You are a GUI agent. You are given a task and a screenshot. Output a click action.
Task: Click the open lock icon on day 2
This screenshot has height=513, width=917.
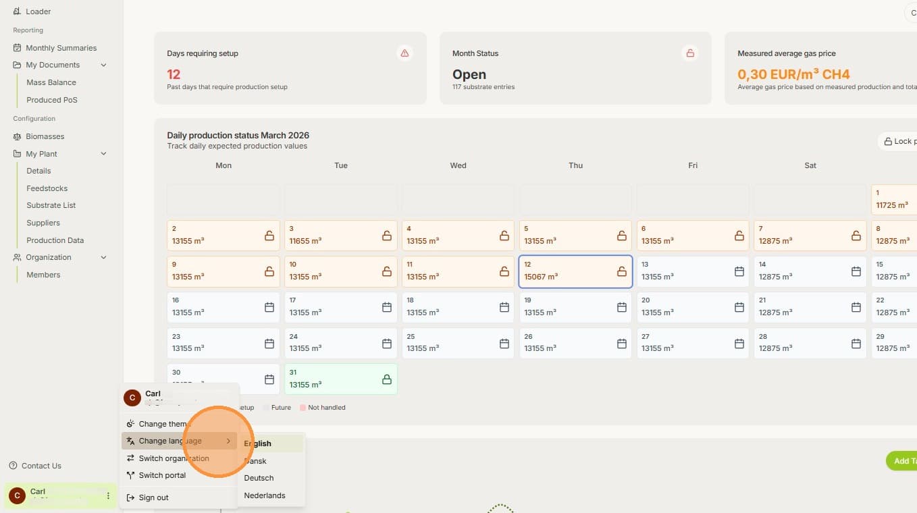tap(269, 236)
